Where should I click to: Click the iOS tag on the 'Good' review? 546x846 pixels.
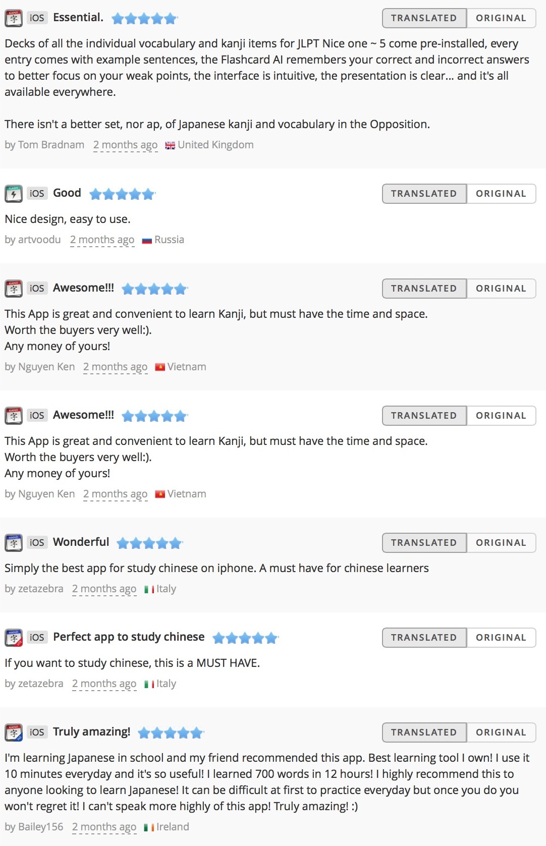click(x=37, y=194)
